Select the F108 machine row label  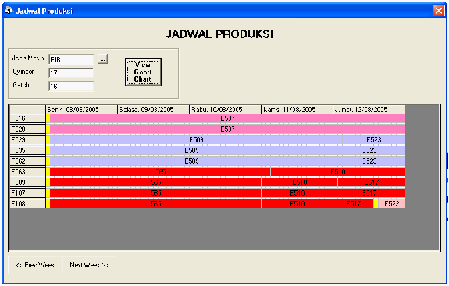tap(27, 203)
